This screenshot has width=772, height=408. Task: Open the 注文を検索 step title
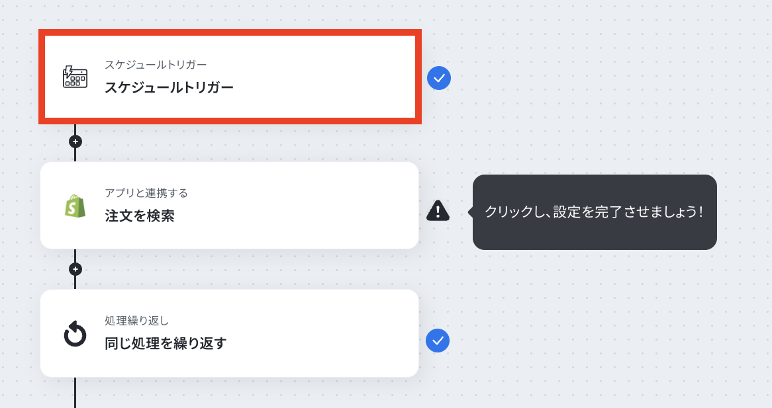(x=140, y=216)
